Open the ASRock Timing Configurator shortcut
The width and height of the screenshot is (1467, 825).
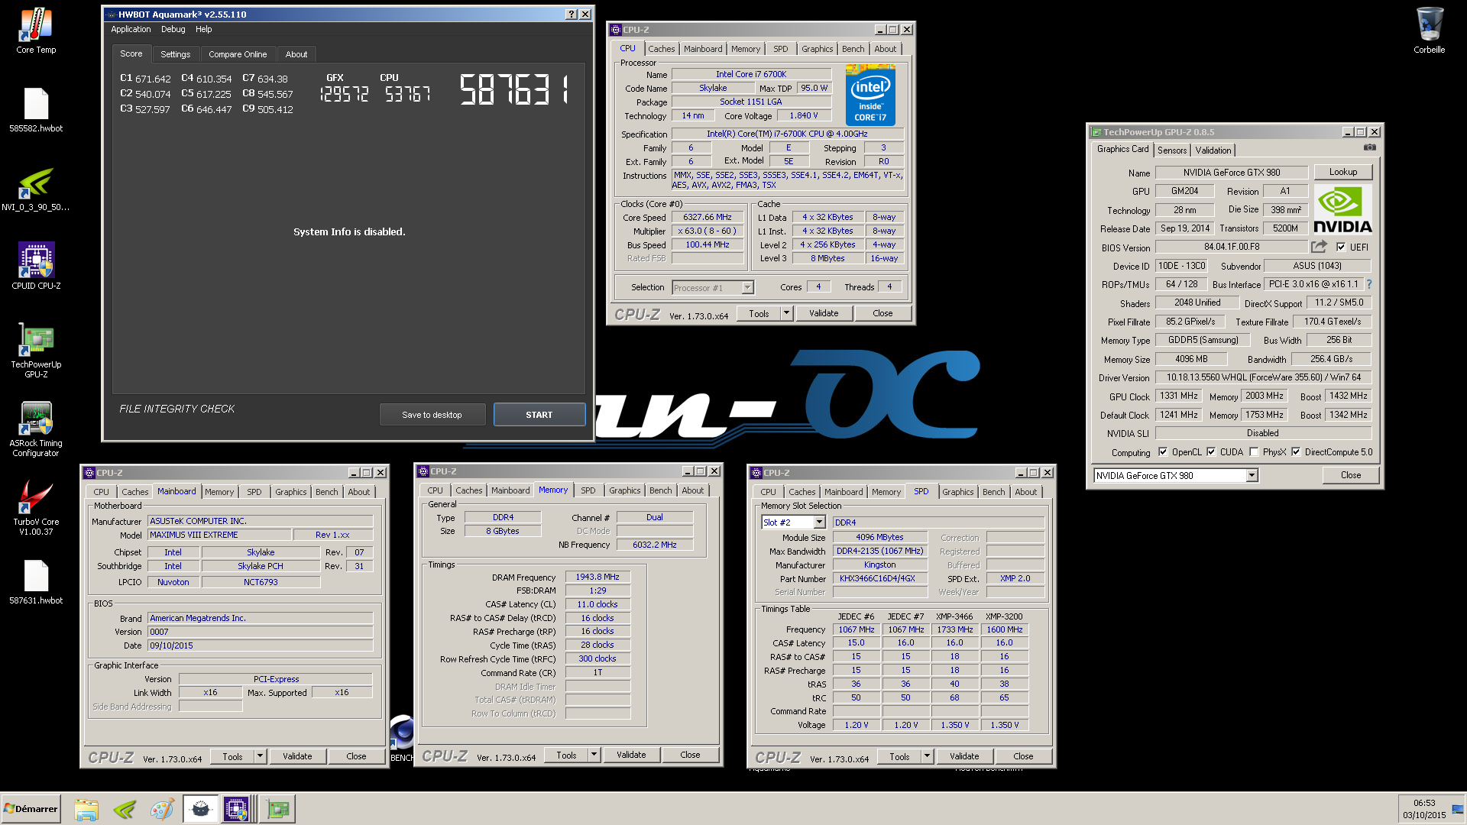point(36,429)
